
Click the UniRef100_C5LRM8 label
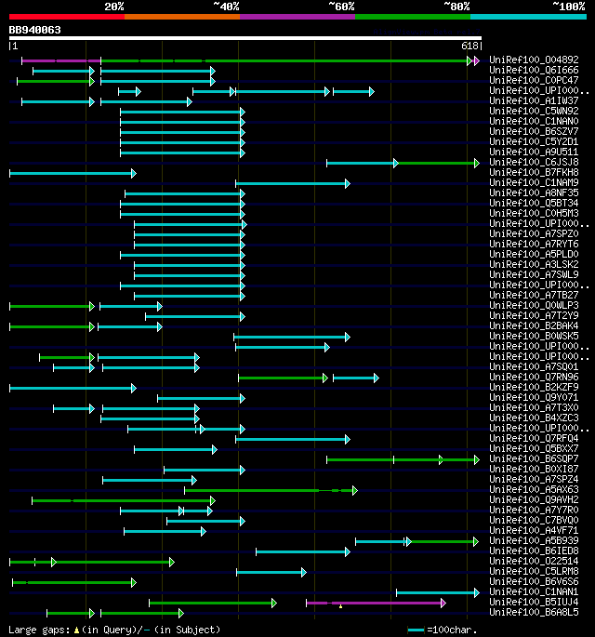534,572
